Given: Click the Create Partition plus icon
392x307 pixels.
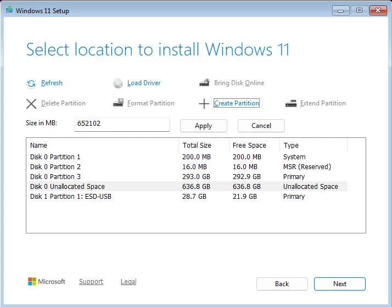Looking at the screenshot, I should (204, 103).
